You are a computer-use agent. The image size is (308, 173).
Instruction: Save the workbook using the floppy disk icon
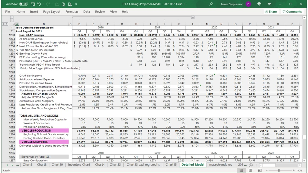pos(33,4)
